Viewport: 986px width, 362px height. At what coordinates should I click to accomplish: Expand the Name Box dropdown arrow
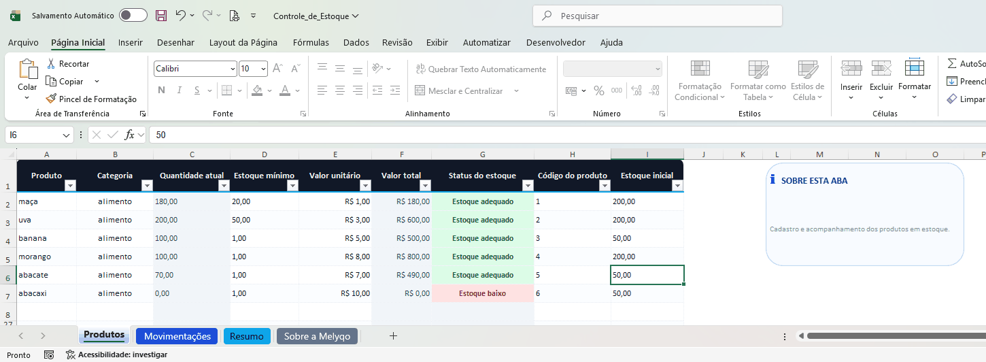click(x=66, y=135)
